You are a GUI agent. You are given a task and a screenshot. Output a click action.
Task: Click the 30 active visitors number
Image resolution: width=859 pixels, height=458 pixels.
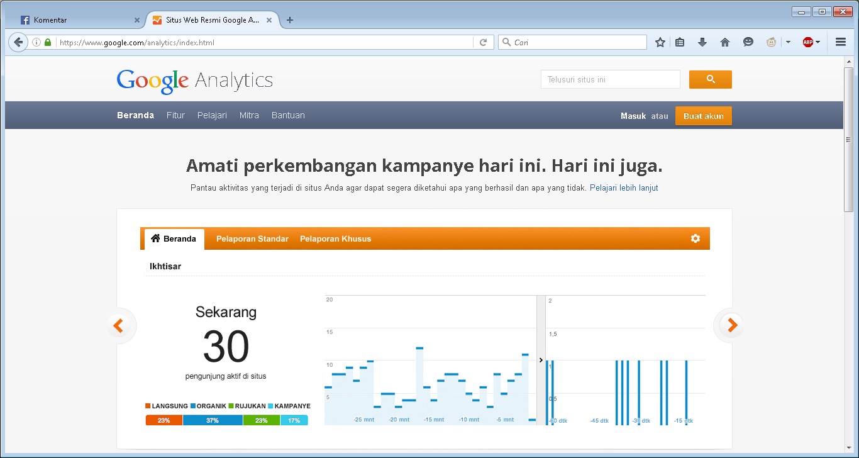[226, 347]
